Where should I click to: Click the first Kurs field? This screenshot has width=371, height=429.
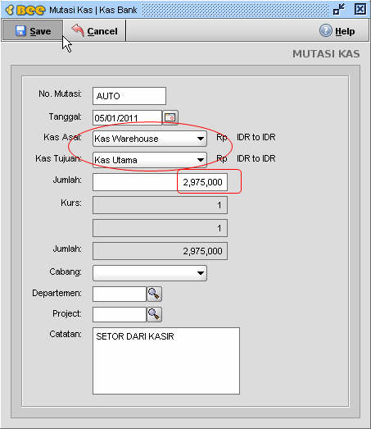pos(160,205)
